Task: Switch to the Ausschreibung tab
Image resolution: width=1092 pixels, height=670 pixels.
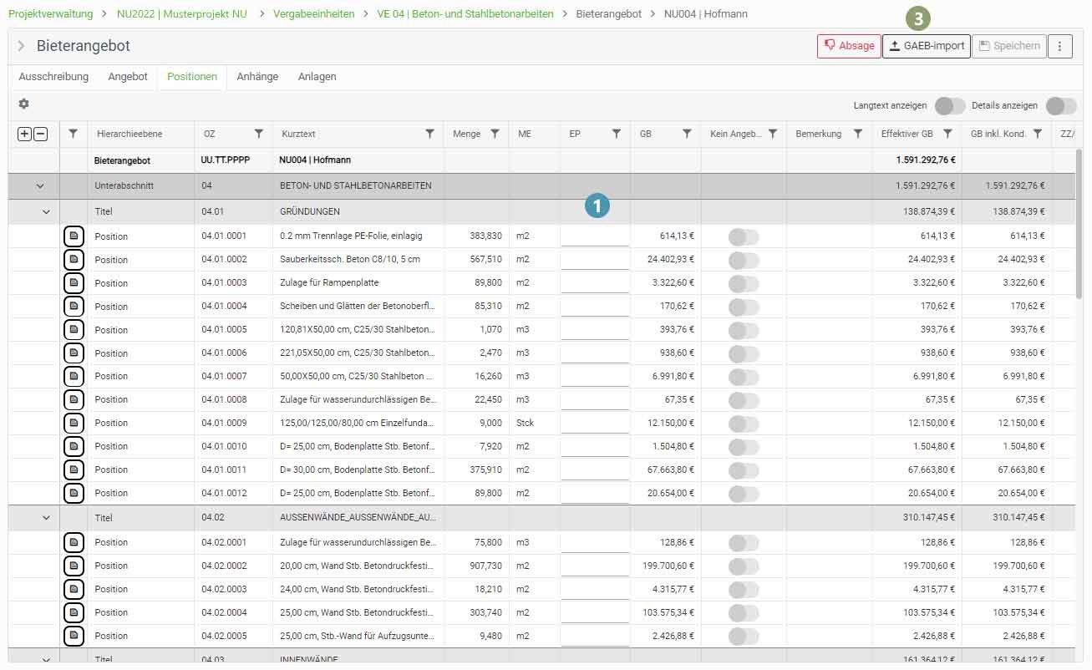Action: coord(53,77)
